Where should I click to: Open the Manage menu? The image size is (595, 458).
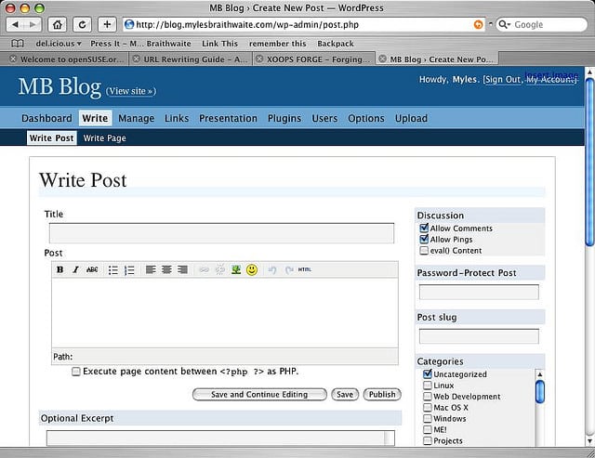pyautogui.click(x=137, y=118)
